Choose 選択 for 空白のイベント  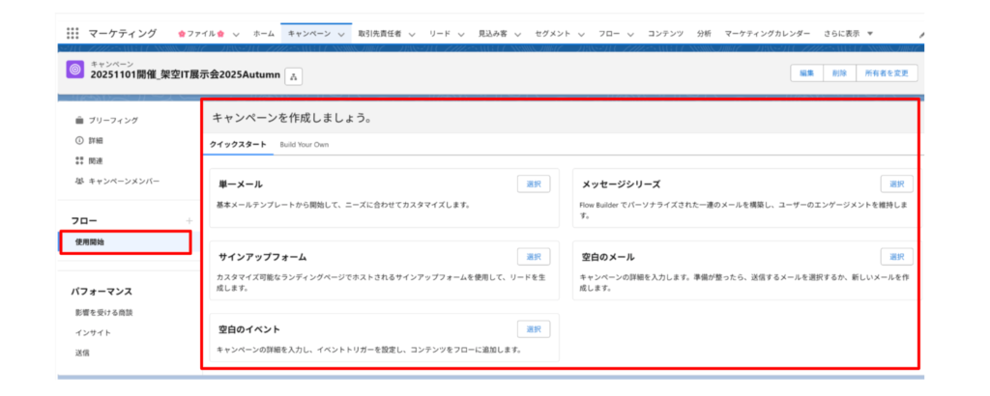click(x=534, y=329)
